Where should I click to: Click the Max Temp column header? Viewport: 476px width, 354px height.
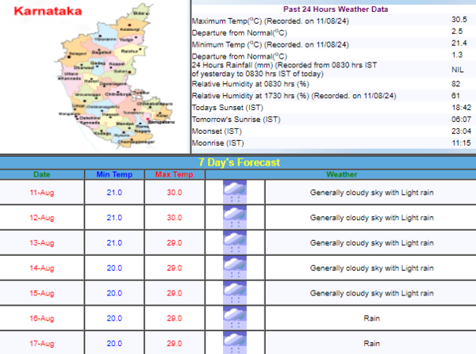(174, 174)
